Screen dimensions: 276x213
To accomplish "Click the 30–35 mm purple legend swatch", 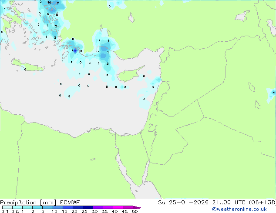I will (x=98, y=207).
